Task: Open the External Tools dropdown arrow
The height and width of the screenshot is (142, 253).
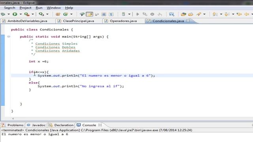Action: click(x=47, y=14)
